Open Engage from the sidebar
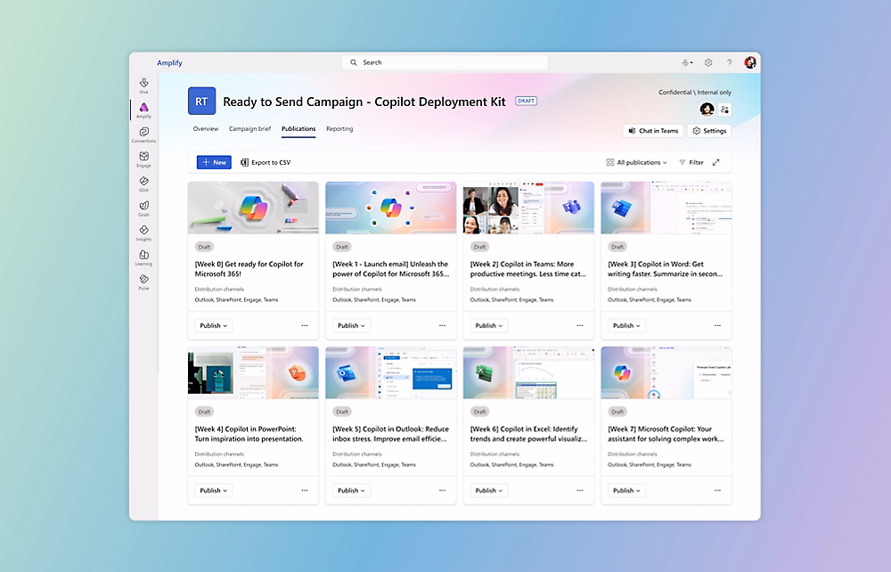 tap(143, 159)
